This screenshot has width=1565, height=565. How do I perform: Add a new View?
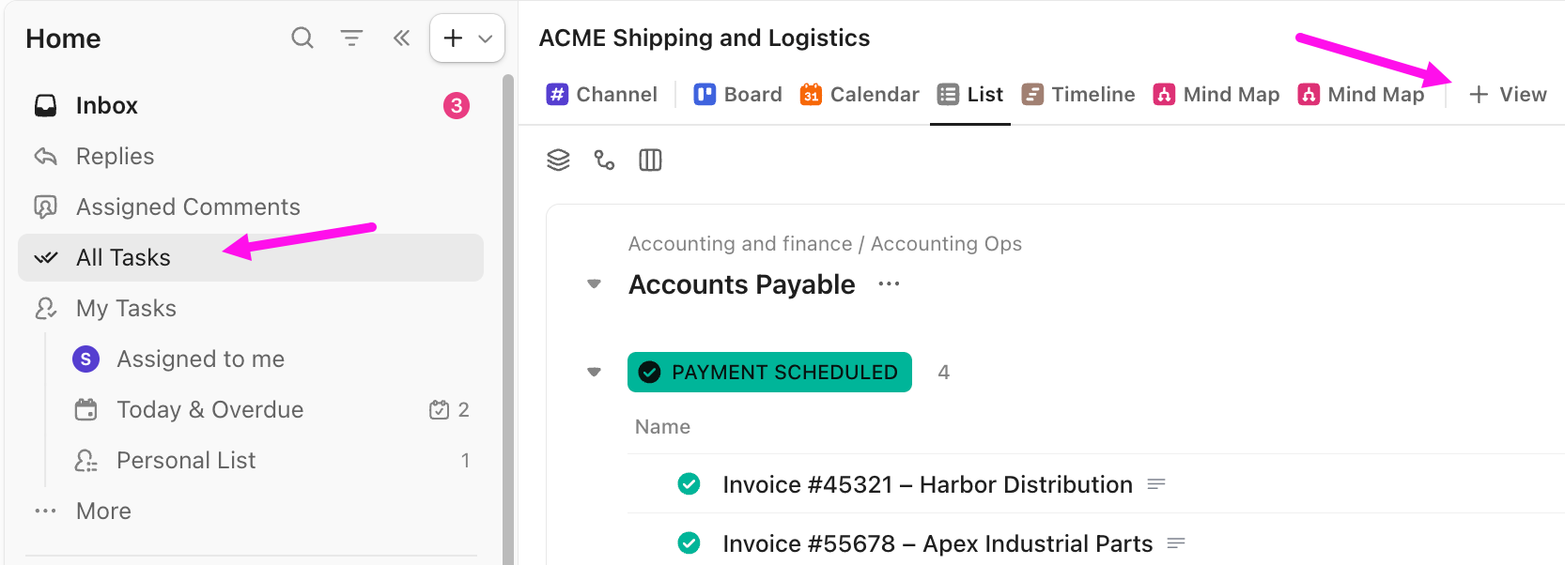(1508, 95)
